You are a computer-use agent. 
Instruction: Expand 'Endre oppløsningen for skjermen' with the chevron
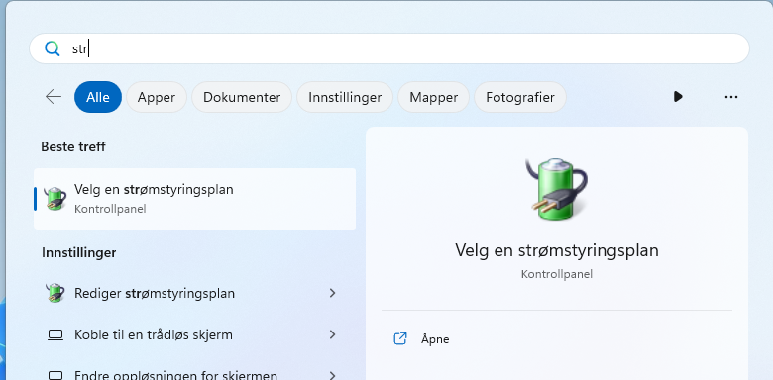click(x=332, y=375)
